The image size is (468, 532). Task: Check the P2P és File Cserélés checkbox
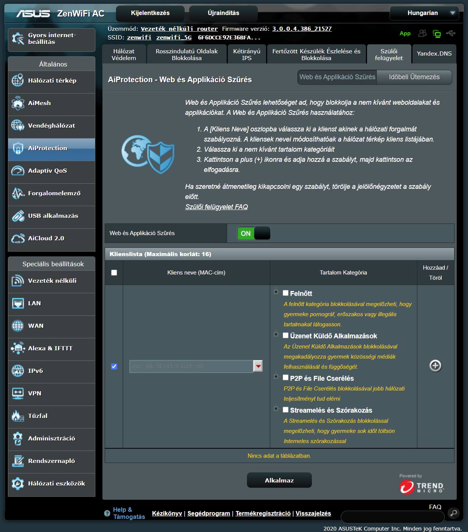[x=286, y=378]
